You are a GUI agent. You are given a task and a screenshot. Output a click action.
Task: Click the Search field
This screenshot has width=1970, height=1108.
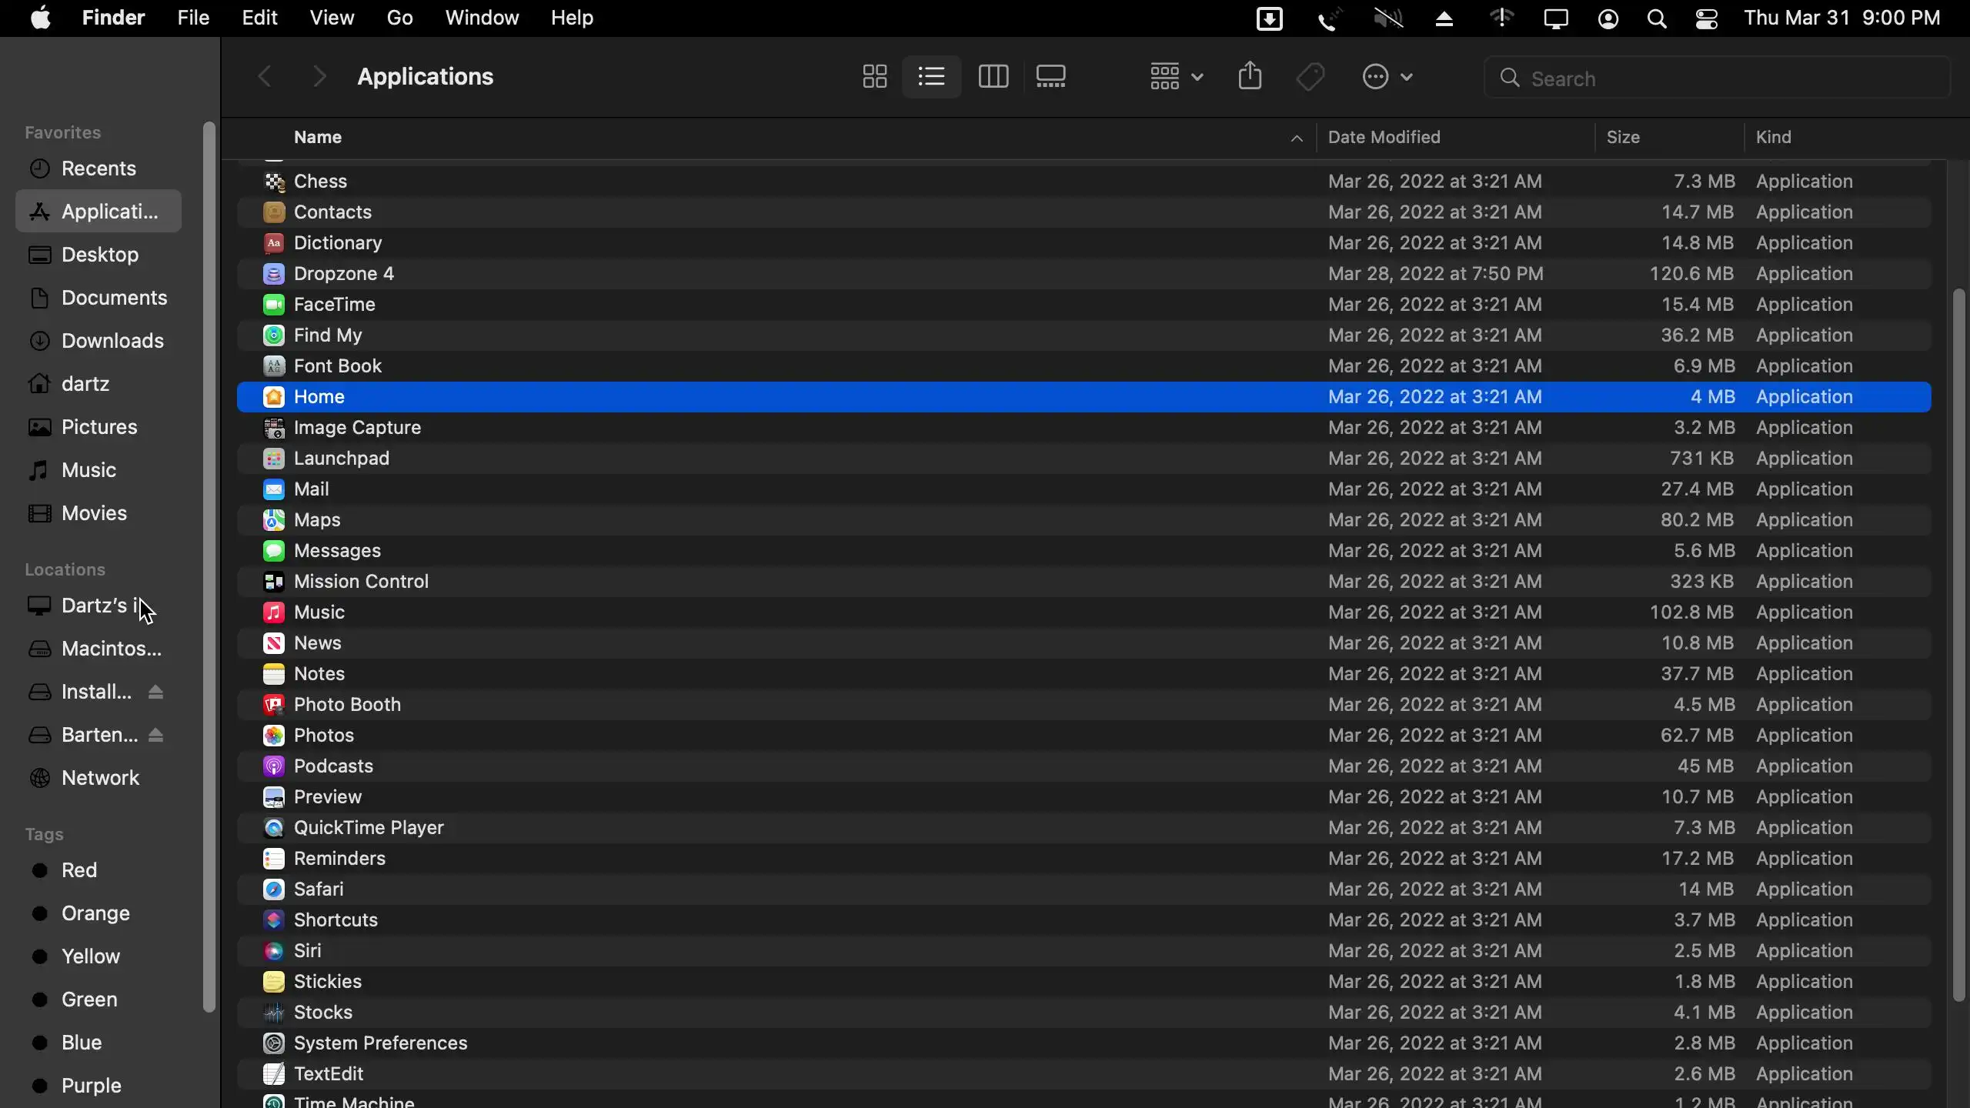(x=1716, y=78)
